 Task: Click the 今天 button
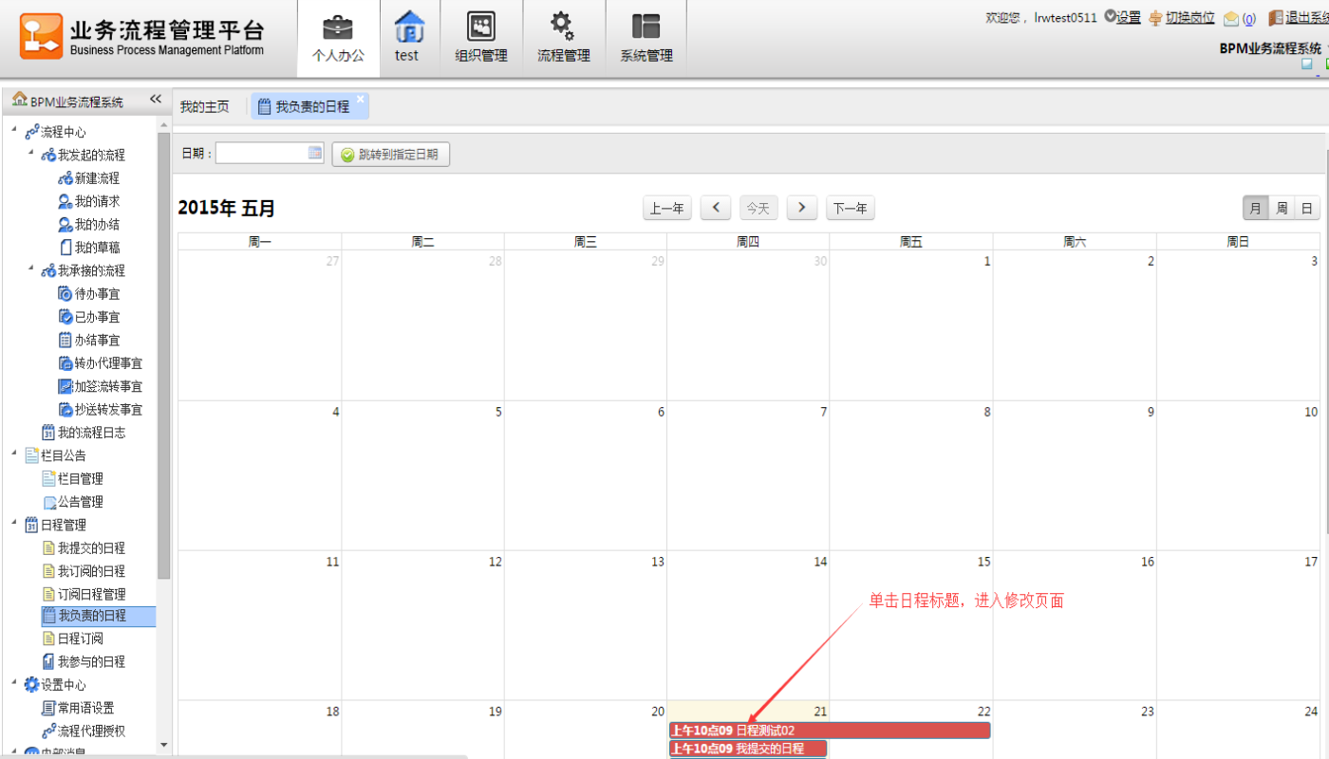[x=758, y=208]
